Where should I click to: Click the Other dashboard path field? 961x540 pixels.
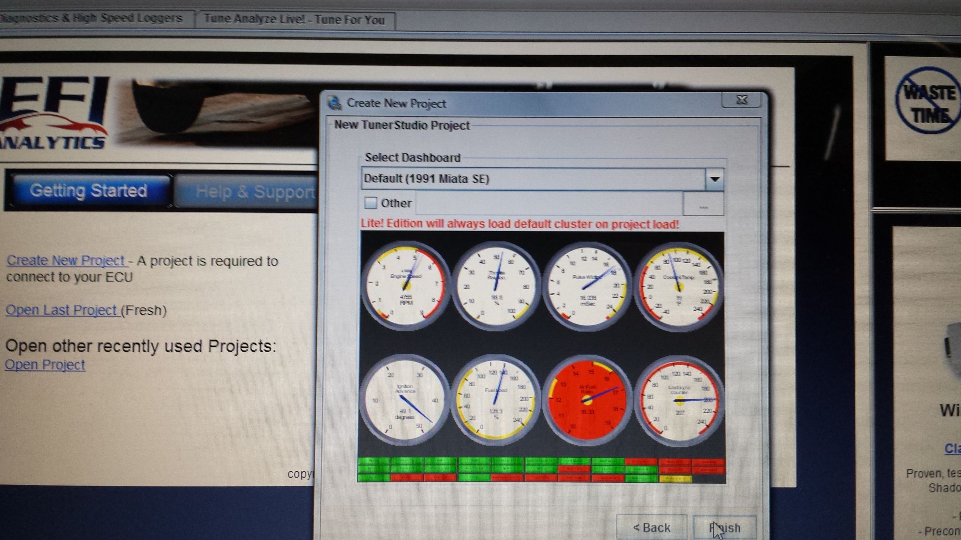tap(548, 204)
